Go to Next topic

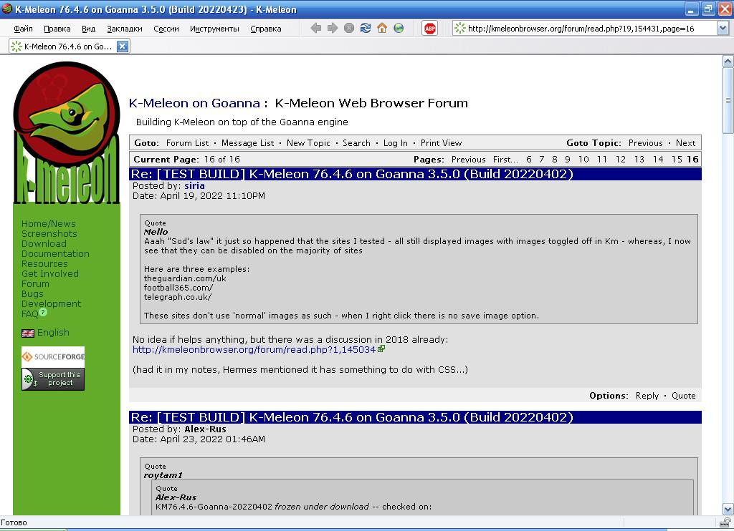685,143
